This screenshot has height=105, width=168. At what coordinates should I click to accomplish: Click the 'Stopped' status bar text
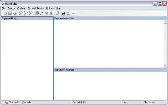[13, 102]
